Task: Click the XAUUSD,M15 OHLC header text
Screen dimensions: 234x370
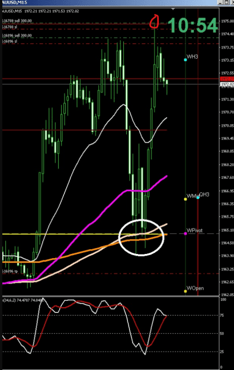Action: tap(40, 11)
